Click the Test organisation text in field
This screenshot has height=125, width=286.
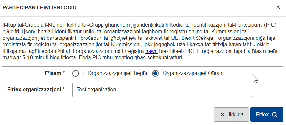click(96, 90)
